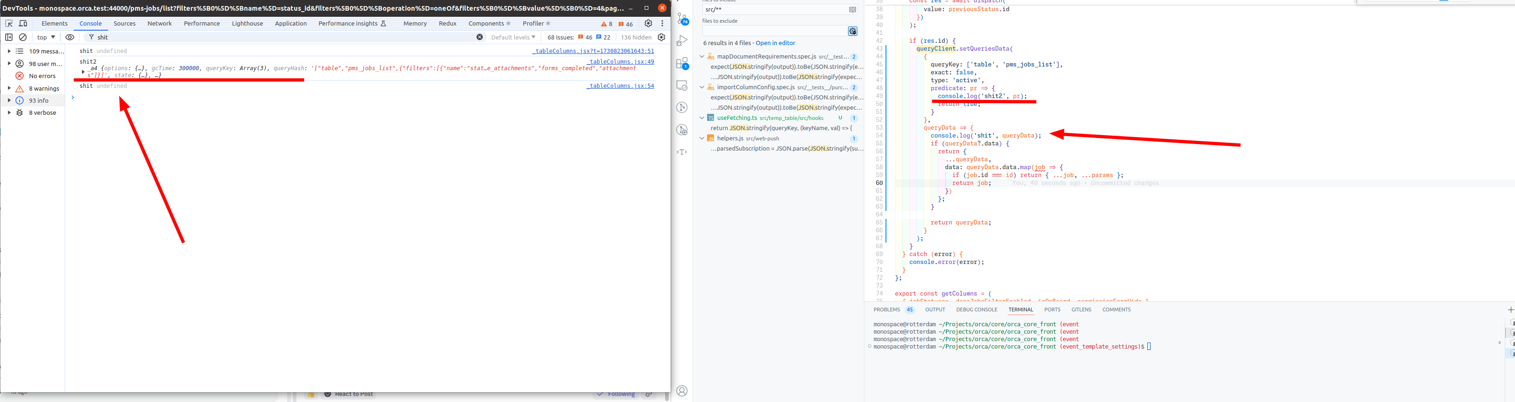The width and height of the screenshot is (1515, 402).
Task: Switch to the Network tab
Action: tap(159, 24)
